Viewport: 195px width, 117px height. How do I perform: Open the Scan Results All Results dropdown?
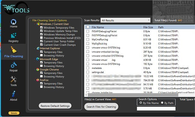tap(125, 20)
